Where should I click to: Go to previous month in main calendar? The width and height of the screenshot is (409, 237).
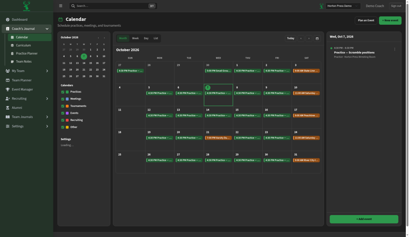click(x=301, y=38)
